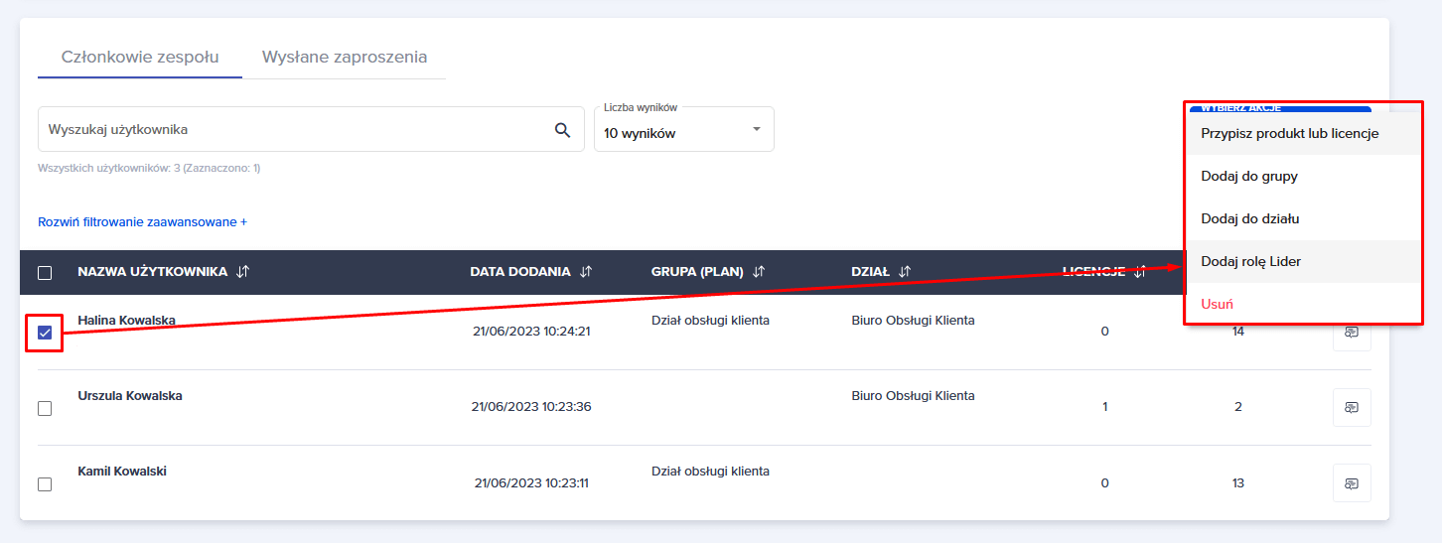The width and height of the screenshot is (1442, 543).
Task: Tick the select-all checkbox in header
Action: pyautogui.click(x=45, y=273)
